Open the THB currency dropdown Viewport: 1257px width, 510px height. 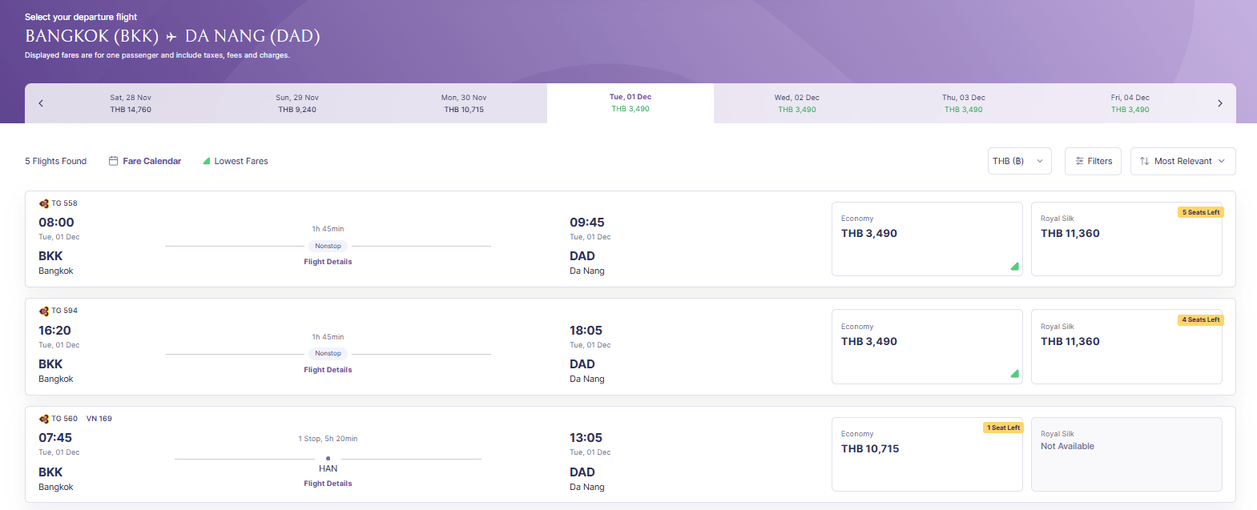coord(1019,161)
